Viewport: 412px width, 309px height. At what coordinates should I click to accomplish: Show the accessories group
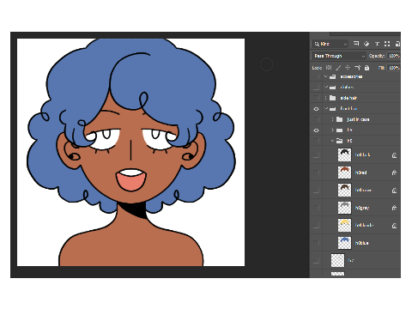[x=316, y=76]
